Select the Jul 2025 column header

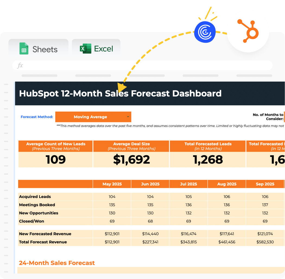(x=188, y=184)
